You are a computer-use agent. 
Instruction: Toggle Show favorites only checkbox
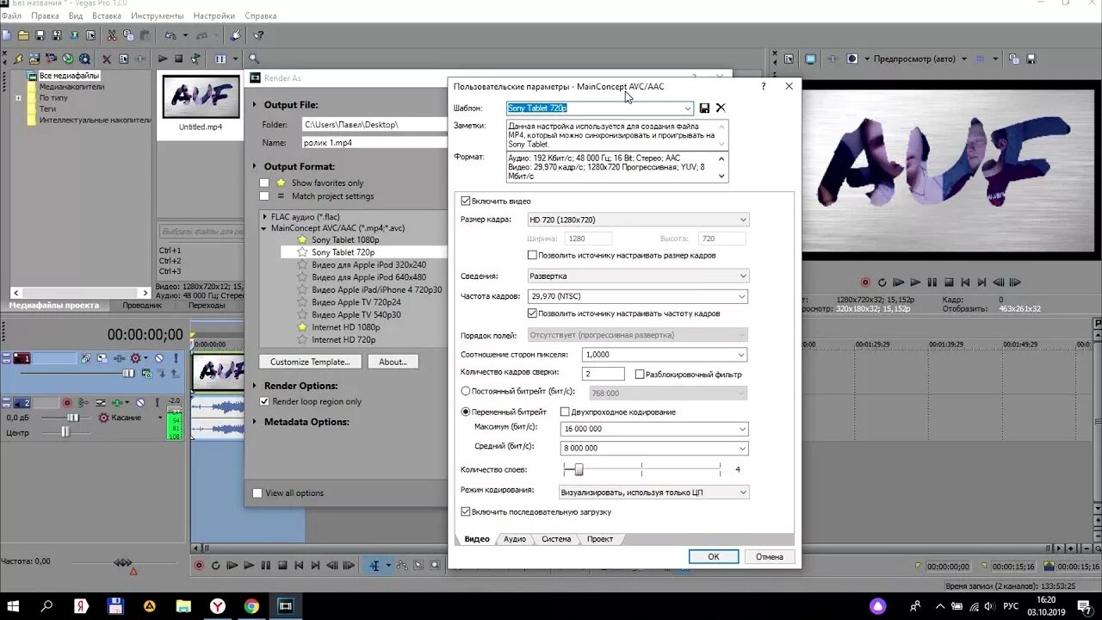point(264,183)
